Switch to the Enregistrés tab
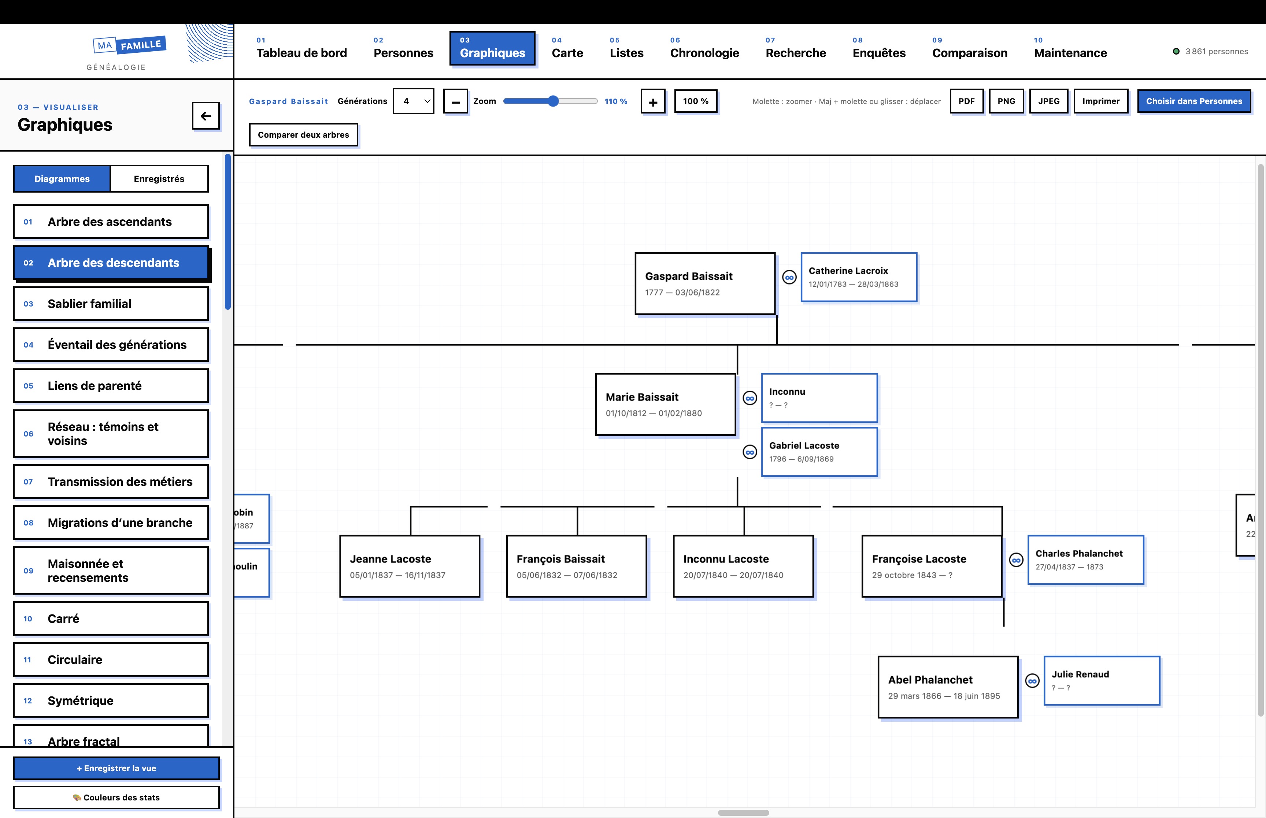The image size is (1266, 818). (159, 179)
